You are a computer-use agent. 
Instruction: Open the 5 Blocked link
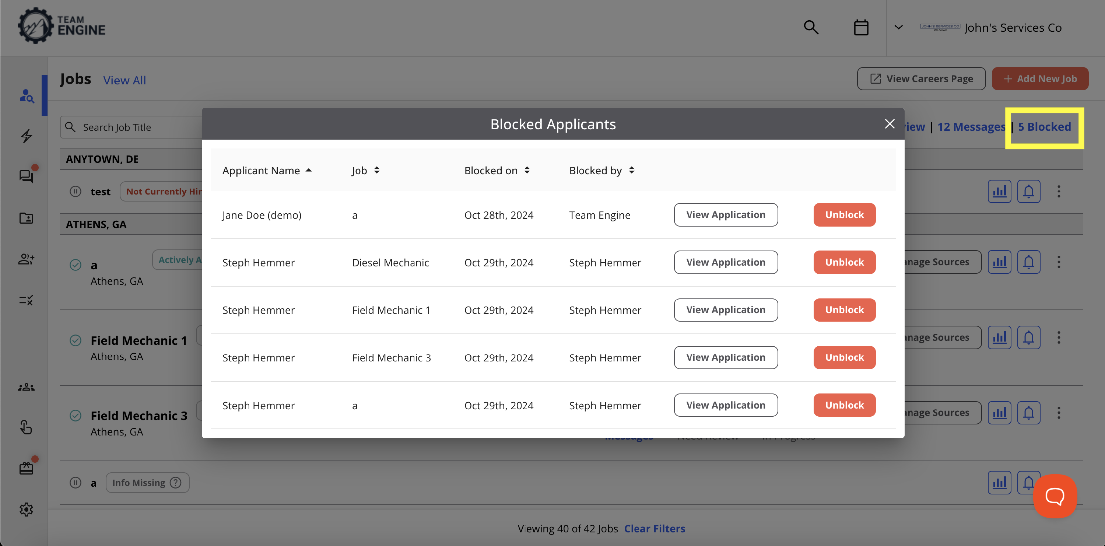point(1044,127)
